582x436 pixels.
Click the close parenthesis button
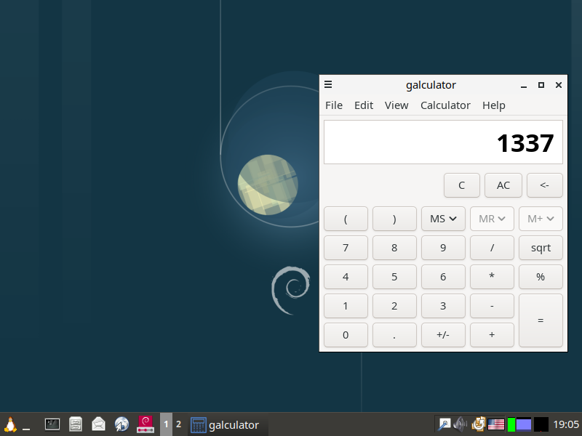[394, 219]
